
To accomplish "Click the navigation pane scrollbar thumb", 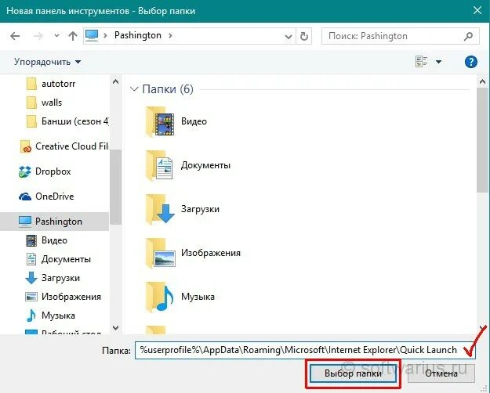I will (115, 186).
